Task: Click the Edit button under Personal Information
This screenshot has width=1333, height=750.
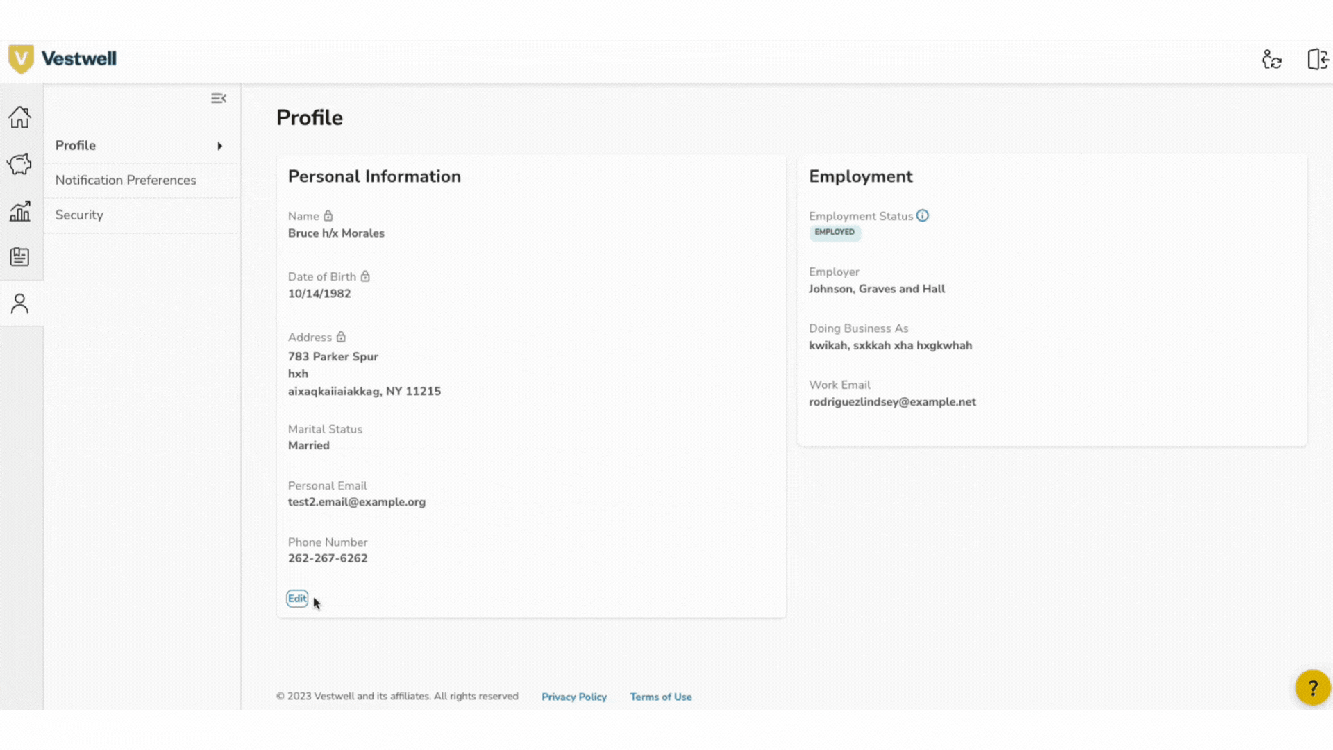Action: pos(297,599)
